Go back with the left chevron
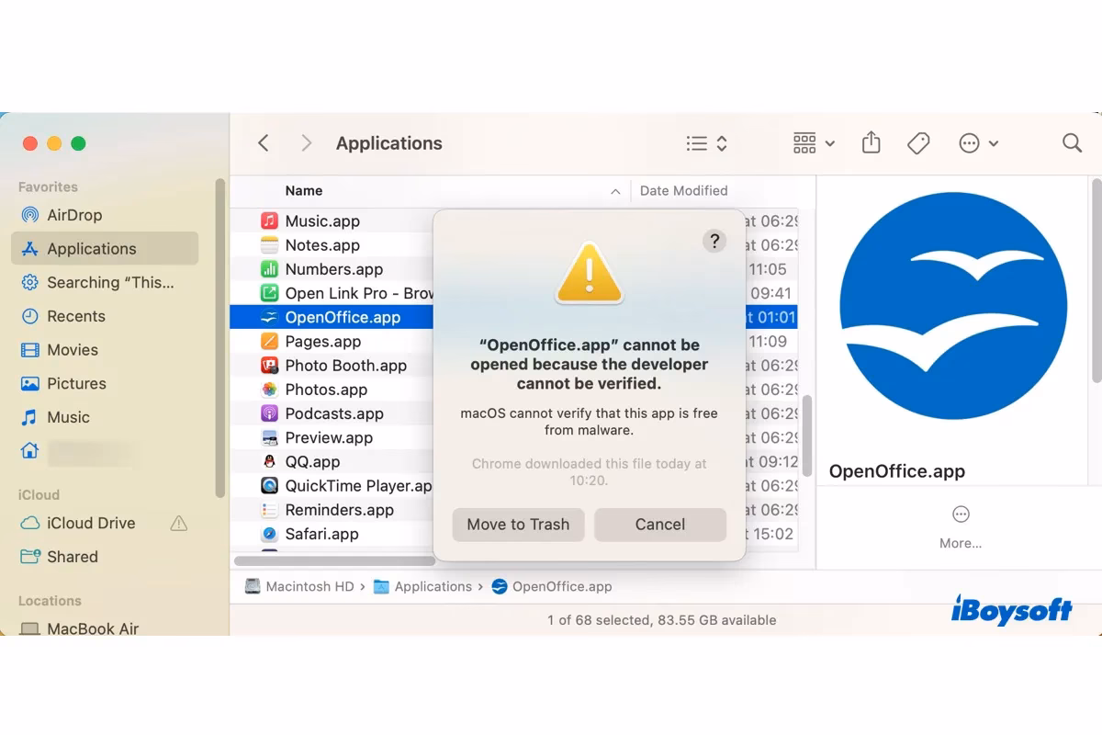 point(264,143)
